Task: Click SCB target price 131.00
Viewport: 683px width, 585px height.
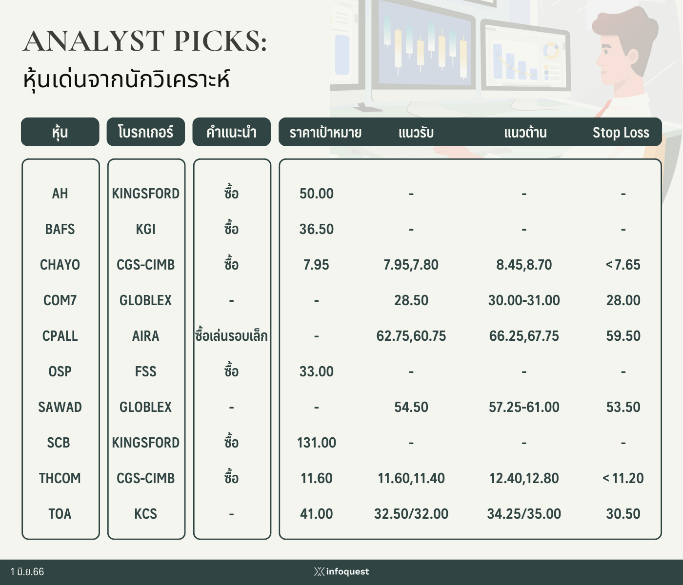Action: [x=317, y=443]
